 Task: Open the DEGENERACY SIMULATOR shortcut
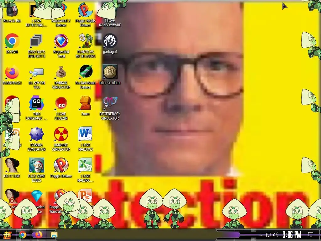tap(110, 103)
